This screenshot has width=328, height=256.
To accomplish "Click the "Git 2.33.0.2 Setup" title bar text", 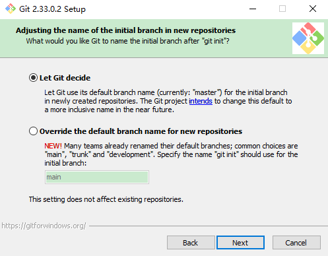I will click(52, 9).
